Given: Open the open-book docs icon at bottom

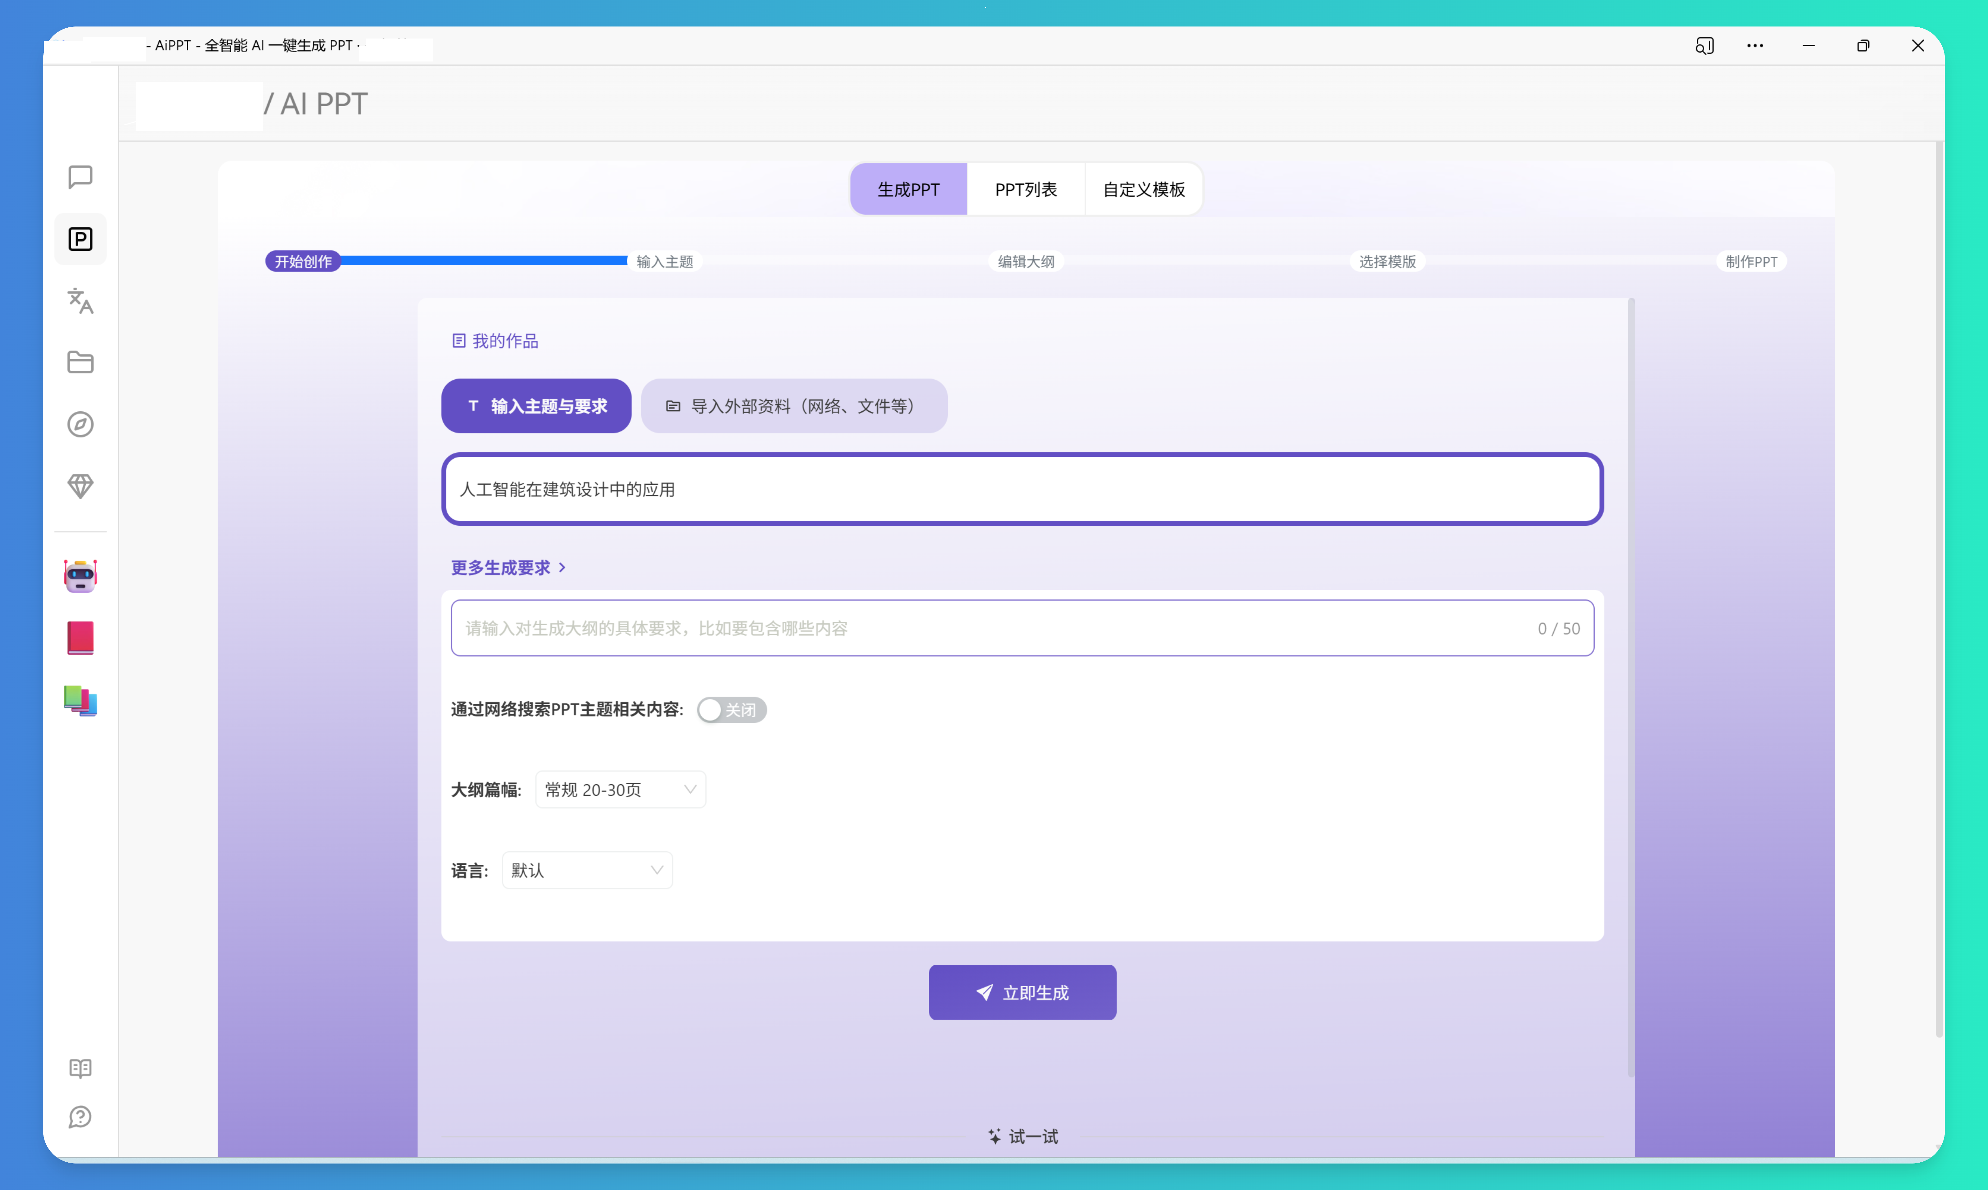Looking at the screenshot, I should 80,1068.
